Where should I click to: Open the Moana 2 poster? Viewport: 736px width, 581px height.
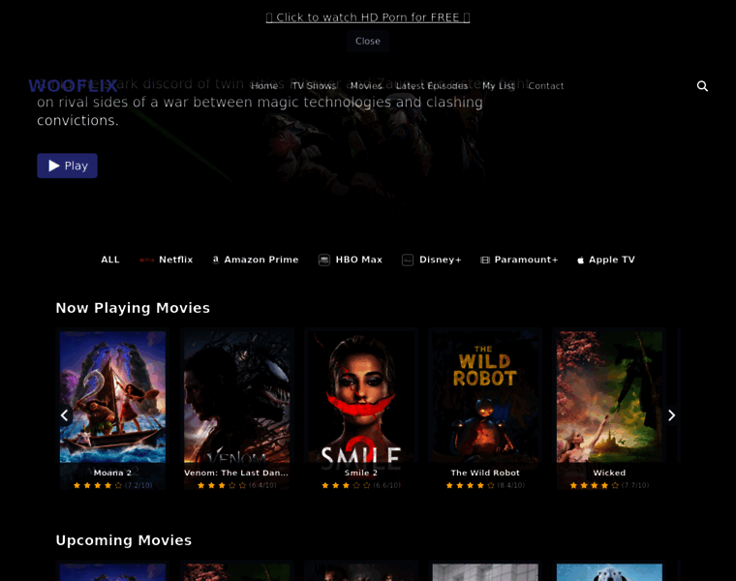click(112, 397)
